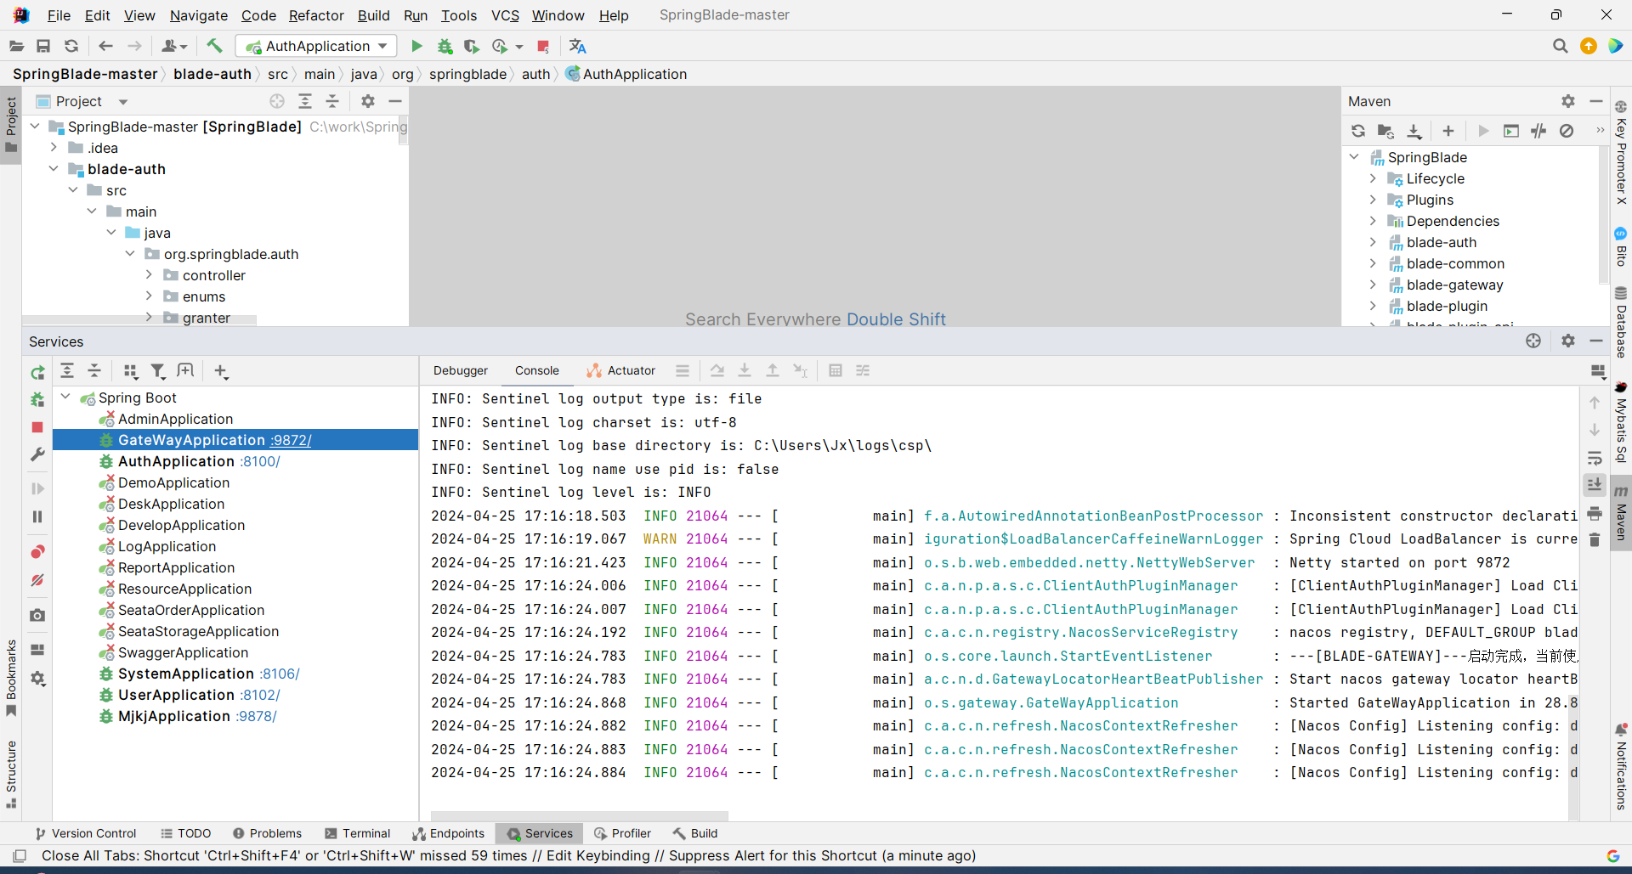Stop the running service in Services panel
Image resolution: width=1632 pixels, height=874 pixels.
[37, 427]
